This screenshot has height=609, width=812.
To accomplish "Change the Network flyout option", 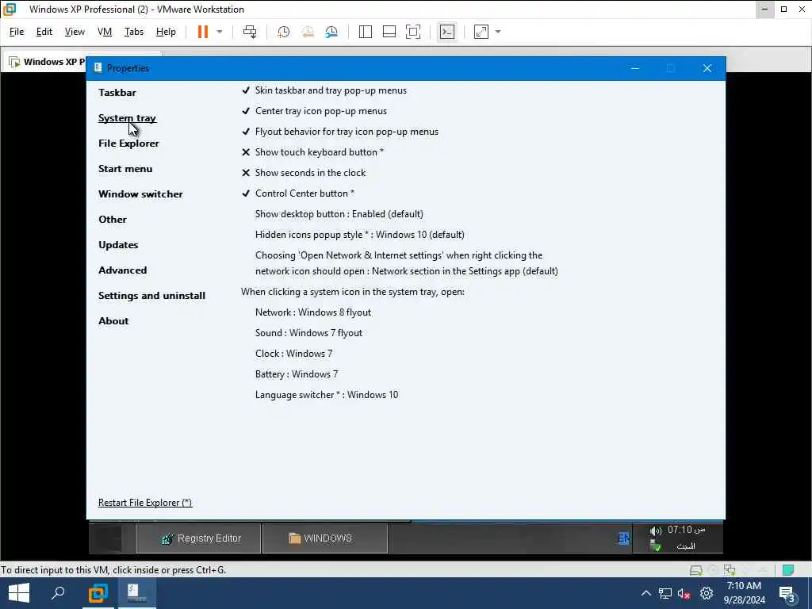I will (x=313, y=312).
